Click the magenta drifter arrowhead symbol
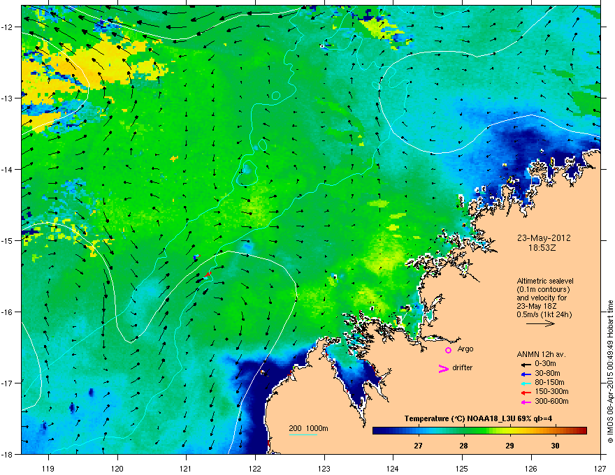The image size is (615, 475). tap(443, 368)
